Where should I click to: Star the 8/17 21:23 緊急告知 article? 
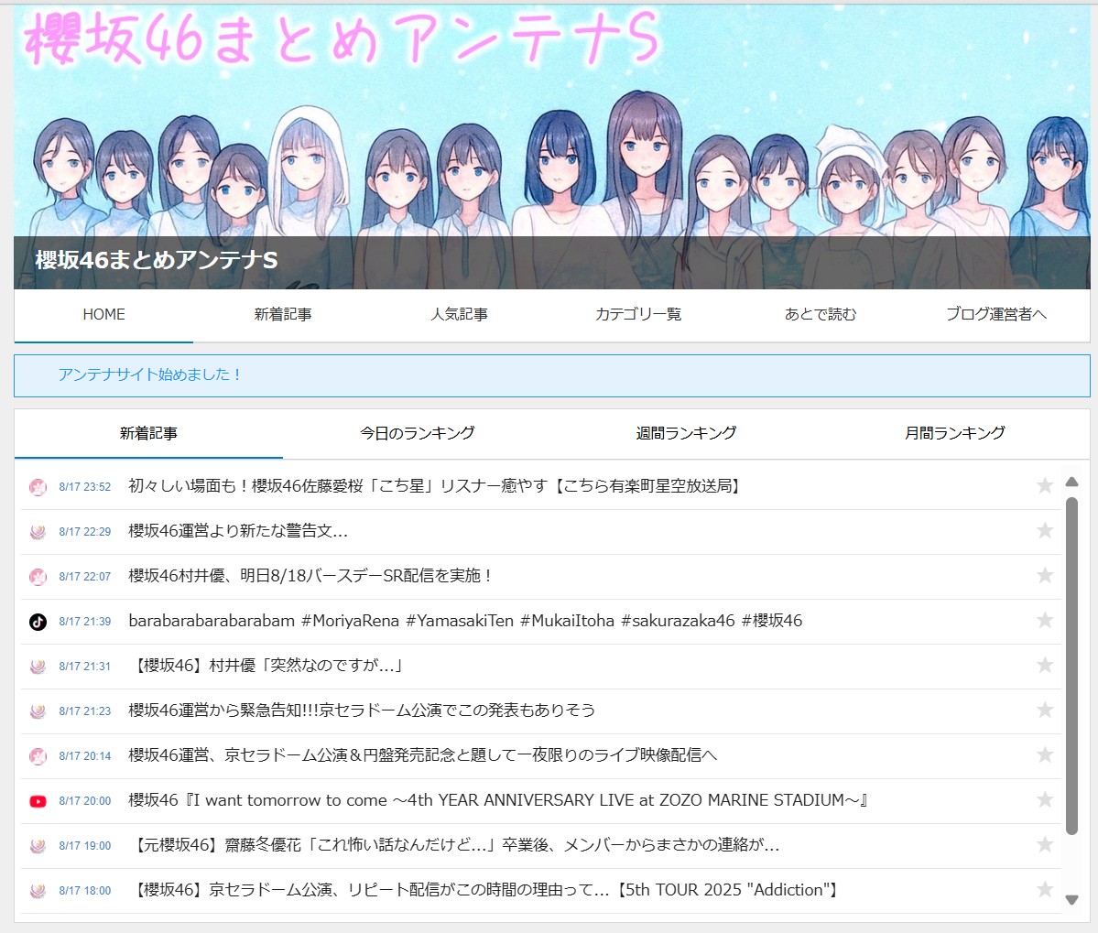coord(1045,710)
